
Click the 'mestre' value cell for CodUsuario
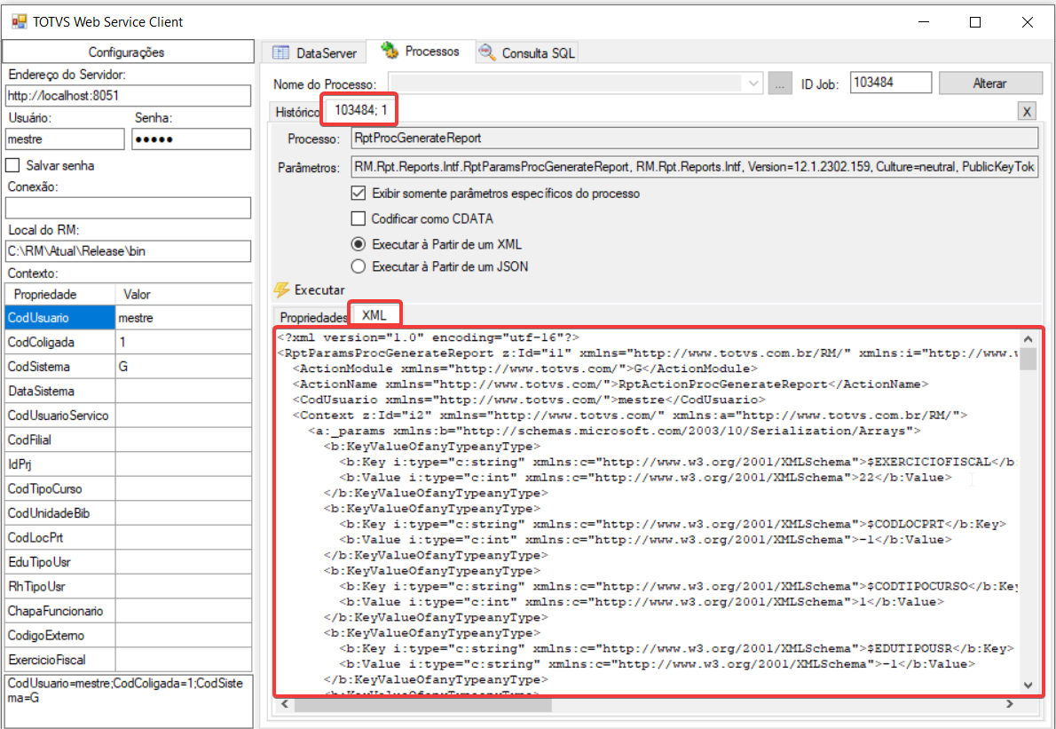[x=183, y=317]
